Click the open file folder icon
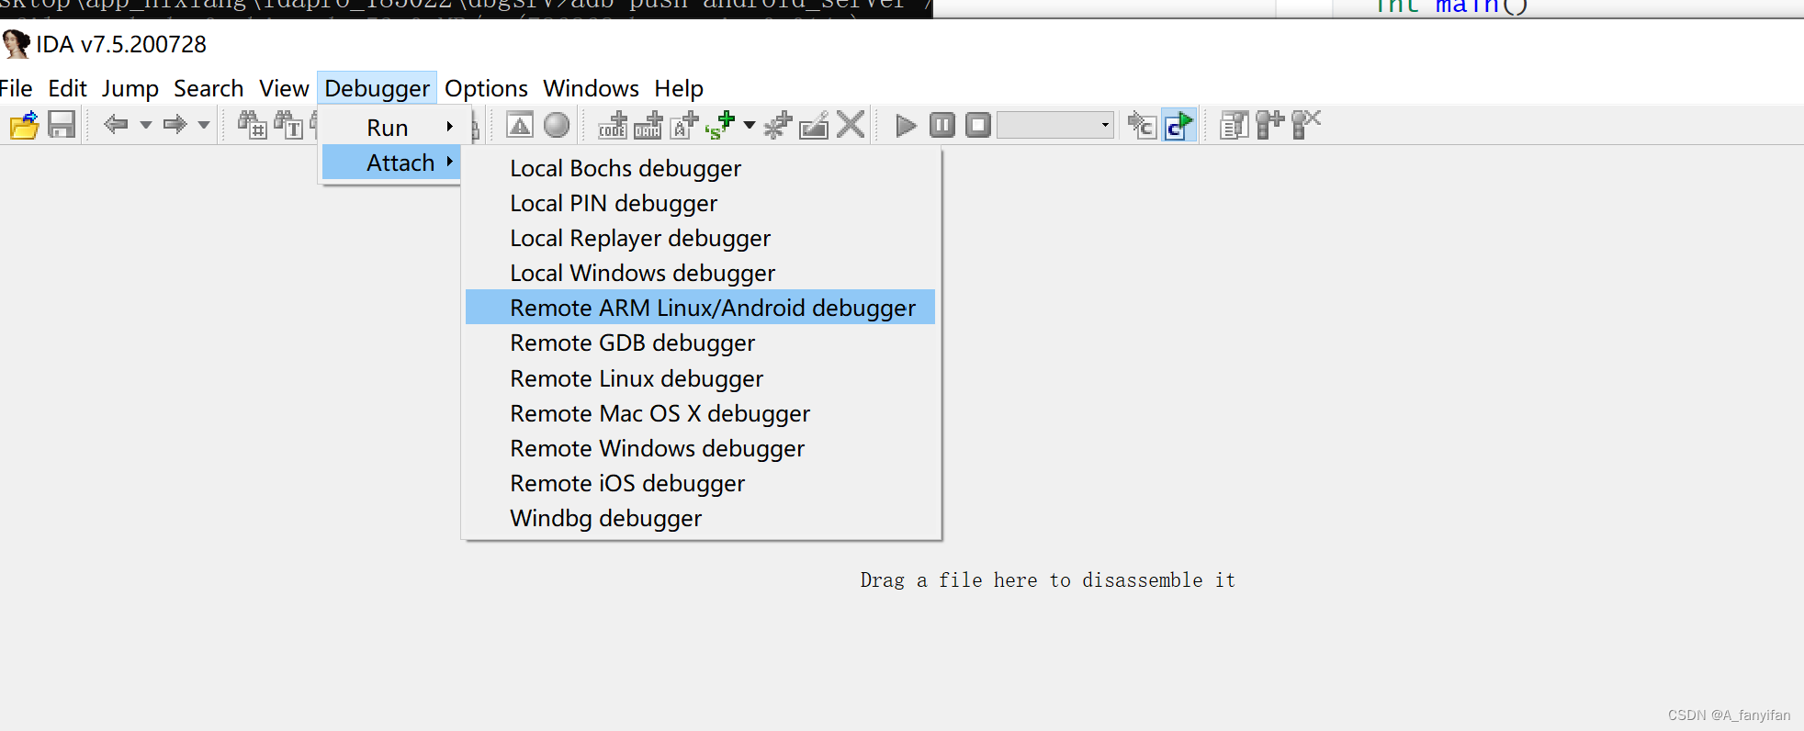This screenshot has height=731, width=1804. (25, 125)
